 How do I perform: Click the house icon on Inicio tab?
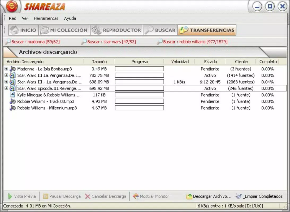pos(14,30)
